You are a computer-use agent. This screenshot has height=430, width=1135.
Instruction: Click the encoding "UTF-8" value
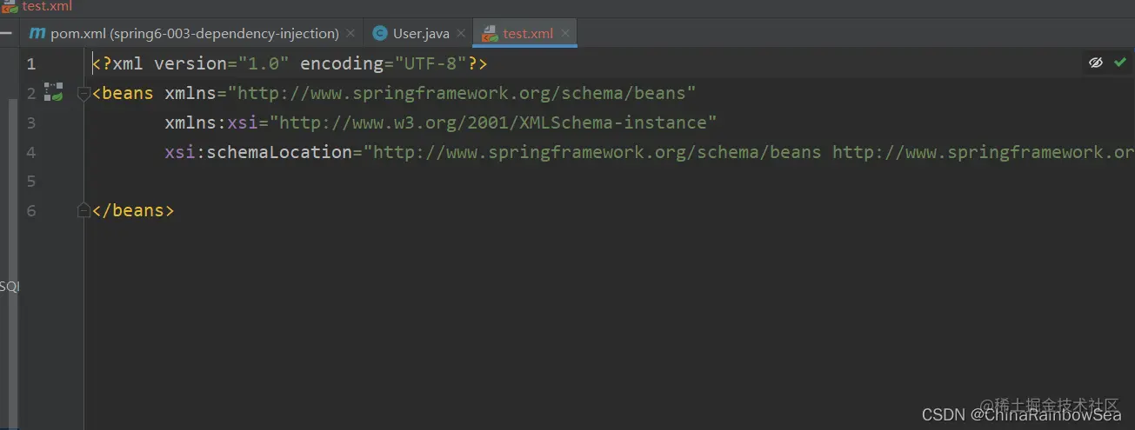pyautogui.click(x=431, y=63)
